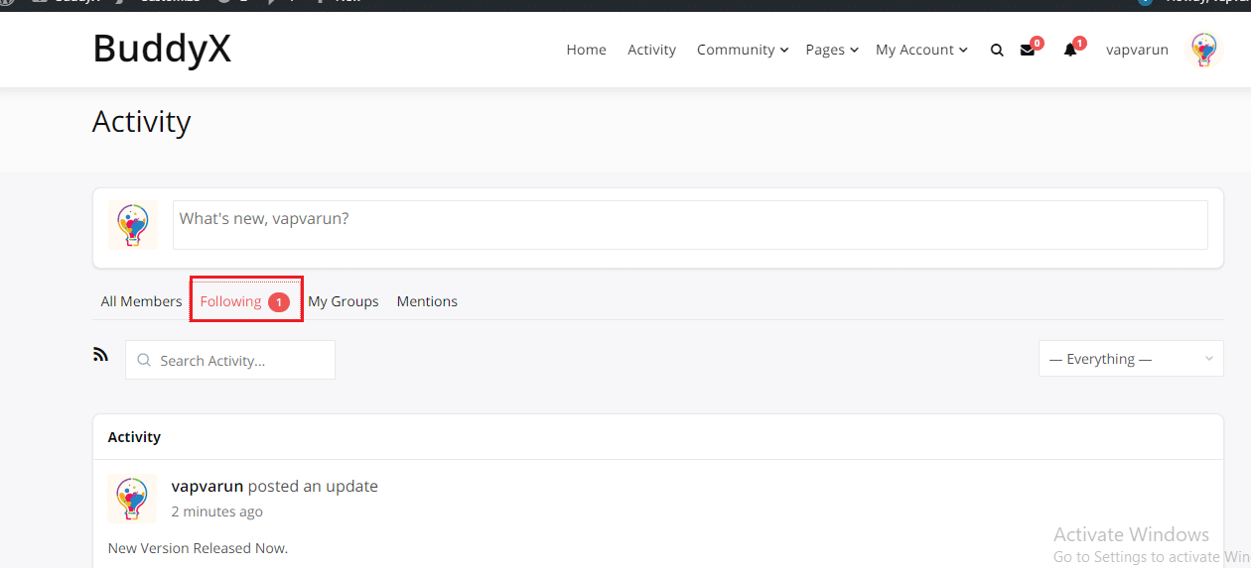
Task: Click the header profile avatar
Action: tap(1204, 50)
